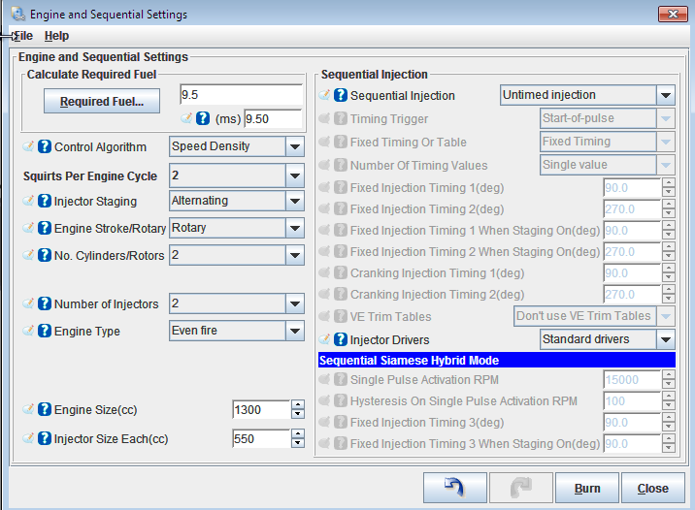Click help icon beside Injector Size Each(cc)
This screenshot has height=510, width=695.
coord(45,438)
